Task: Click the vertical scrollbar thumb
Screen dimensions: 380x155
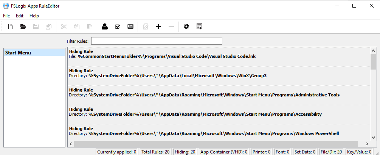Action: coord(374,62)
